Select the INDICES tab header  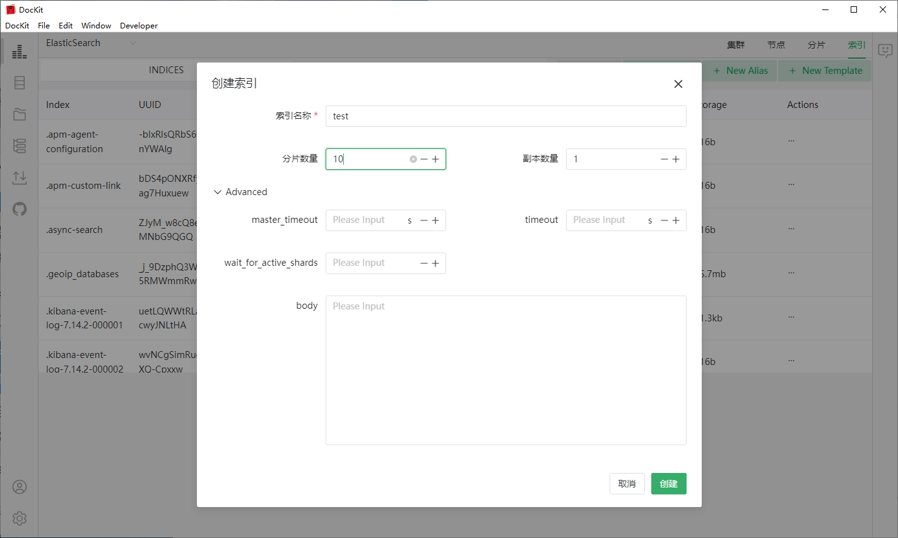point(167,70)
